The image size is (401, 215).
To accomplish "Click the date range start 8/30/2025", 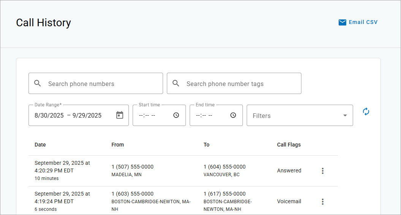I will (49, 116).
